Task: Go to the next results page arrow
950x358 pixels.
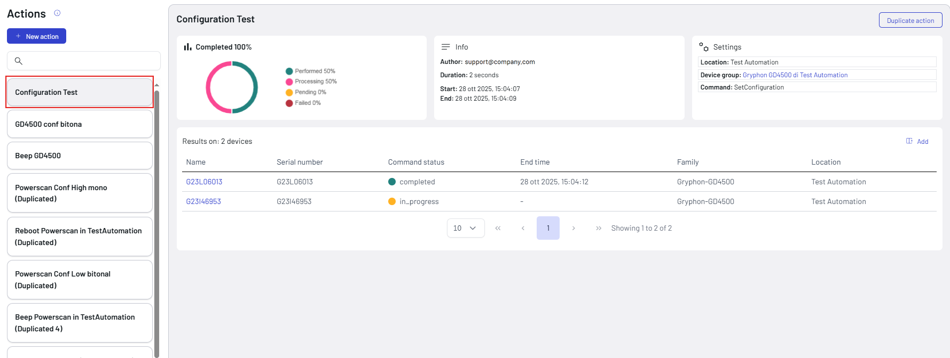Action: click(574, 228)
